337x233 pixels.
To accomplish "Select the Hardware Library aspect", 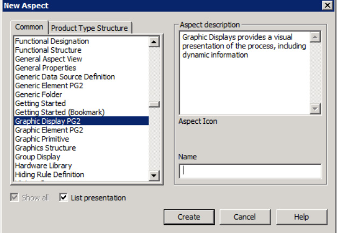I will (43, 166).
